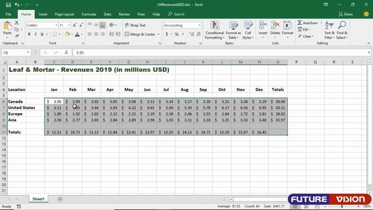Screen dimensions: 373x210
Task: Open the font color dropdown arrow
Action: click(82, 34)
